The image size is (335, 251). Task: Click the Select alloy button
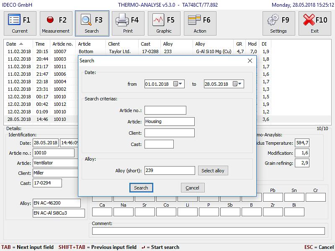click(x=213, y=171)
